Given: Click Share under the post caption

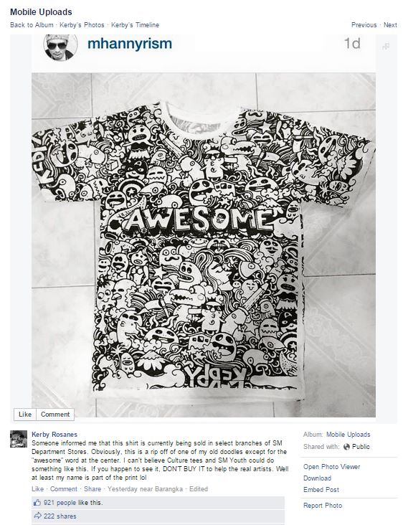Looking at the screenshot, I should pyautogui.click(x=93, y=489).
